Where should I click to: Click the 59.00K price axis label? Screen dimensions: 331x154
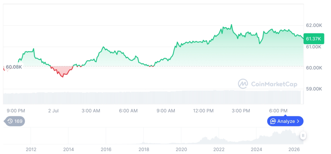point(314,89)
